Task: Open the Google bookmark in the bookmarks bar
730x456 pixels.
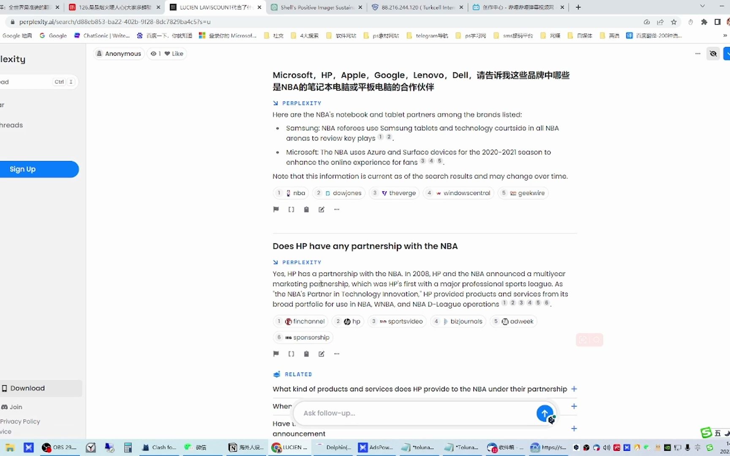Action: (53, 36)
